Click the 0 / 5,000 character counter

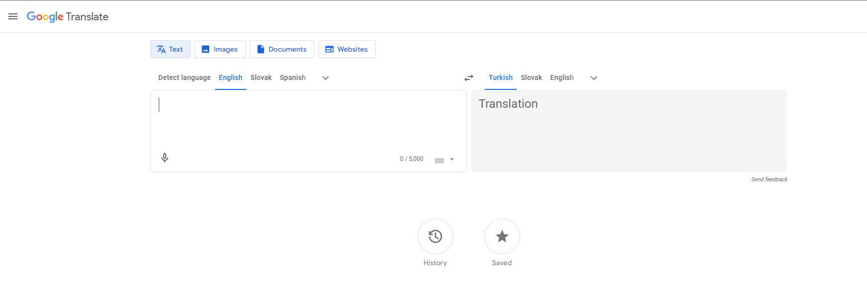tap(412, 159)
